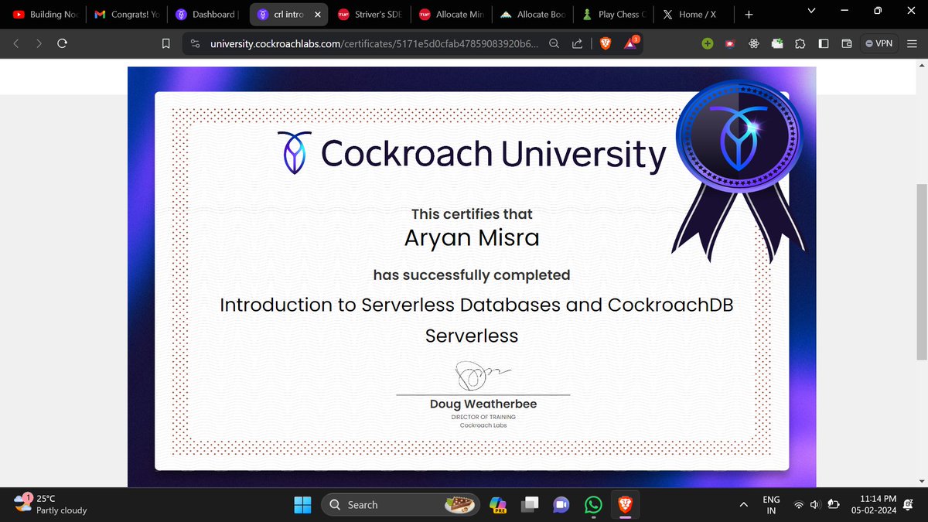Open WhatsApp from the taskbar
The image size is (928, 522).
[x=592, y=504]
